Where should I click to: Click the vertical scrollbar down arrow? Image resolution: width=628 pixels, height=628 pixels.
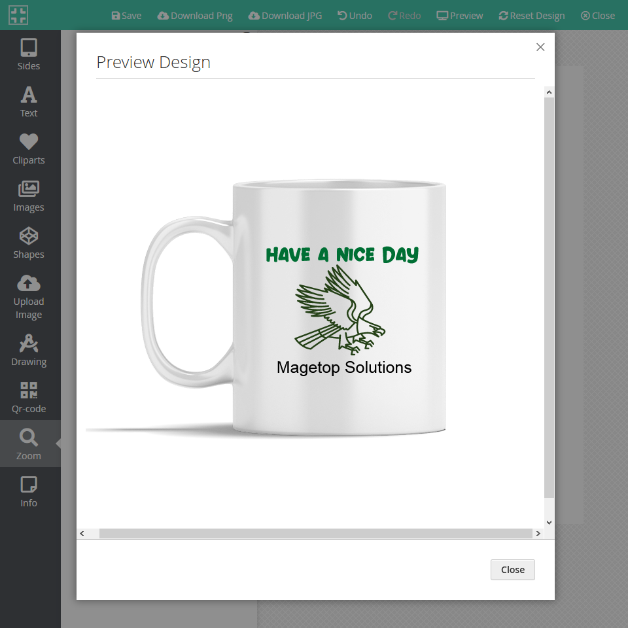click(x=549, y=522)
